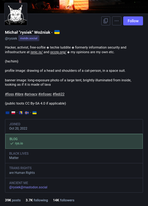Click the mstdn.social instance badge
Image resolution: width=148 pixels, height=206 pixels.
29,39
